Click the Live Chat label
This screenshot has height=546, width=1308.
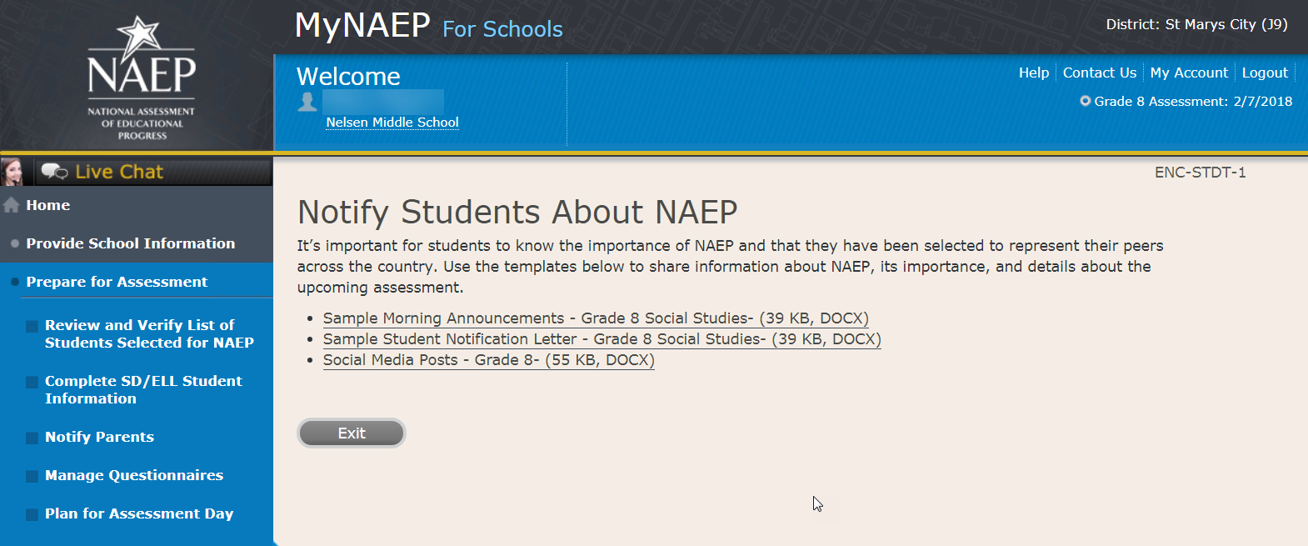[x=119, y=172]
